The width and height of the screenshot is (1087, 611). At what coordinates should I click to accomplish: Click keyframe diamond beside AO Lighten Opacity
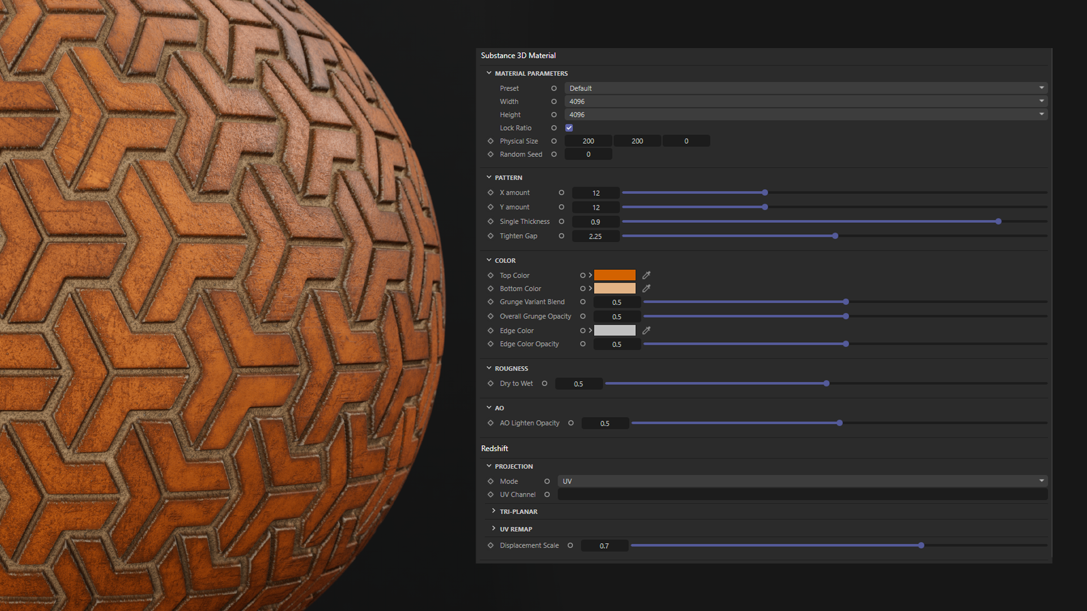tap(490, 423)
